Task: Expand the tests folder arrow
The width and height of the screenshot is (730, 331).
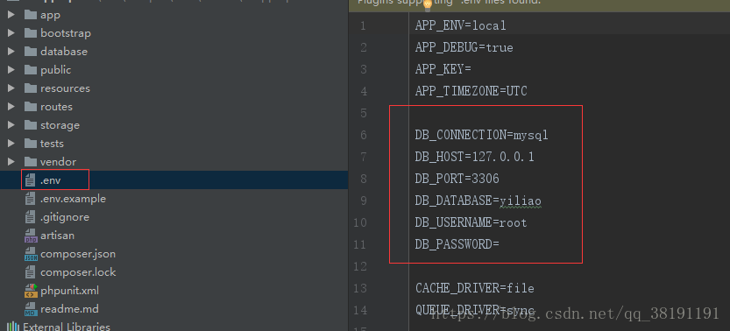Action: tap(11, 144)
